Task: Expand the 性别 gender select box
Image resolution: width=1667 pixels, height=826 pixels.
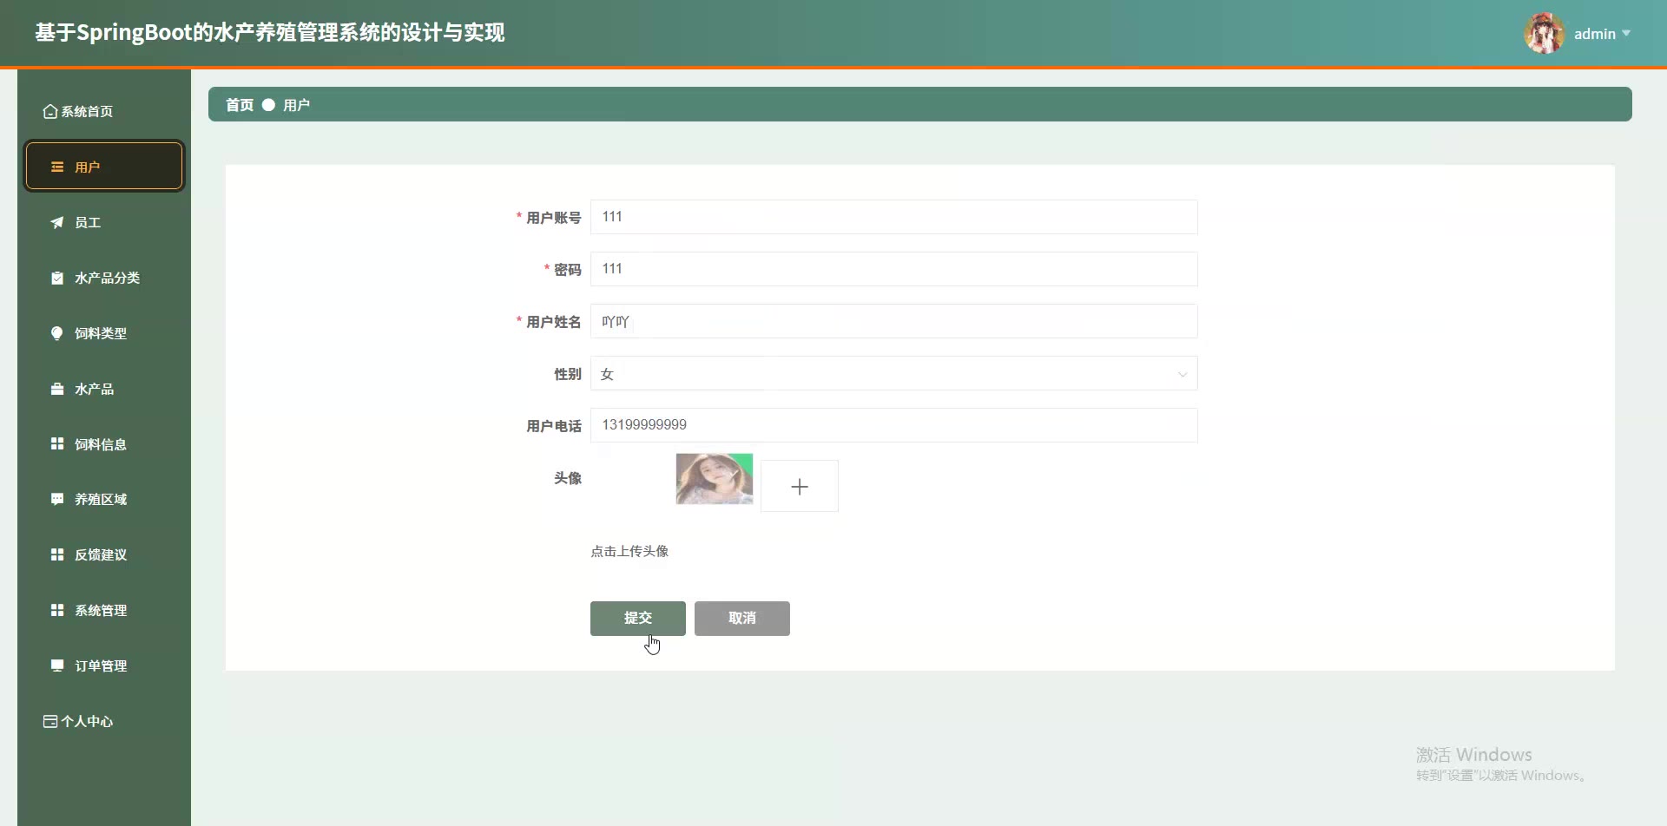Action: 894,373
